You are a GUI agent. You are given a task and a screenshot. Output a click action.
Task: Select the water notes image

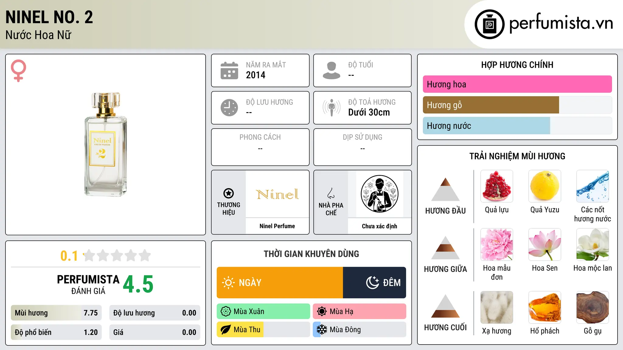tap(593, 186)
